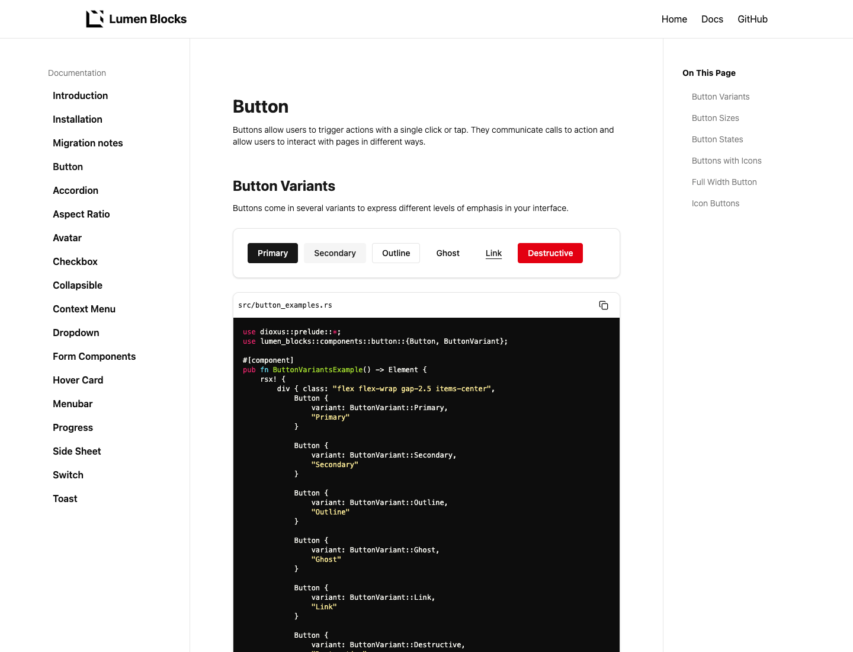The width and height of the screenshot is (853, 652).
Task: Click the Outline example button
Action: 396,253
